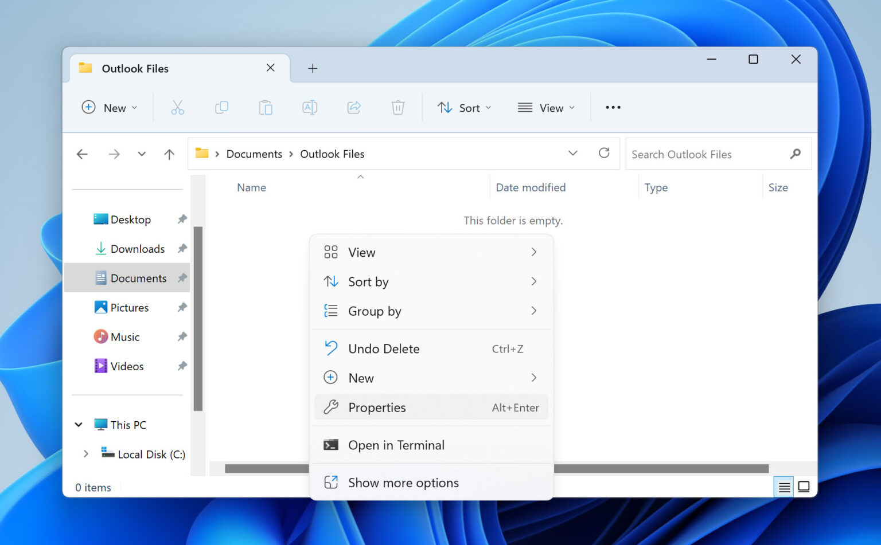Click the Share icon in the toolbar

(x=354, y=107)
